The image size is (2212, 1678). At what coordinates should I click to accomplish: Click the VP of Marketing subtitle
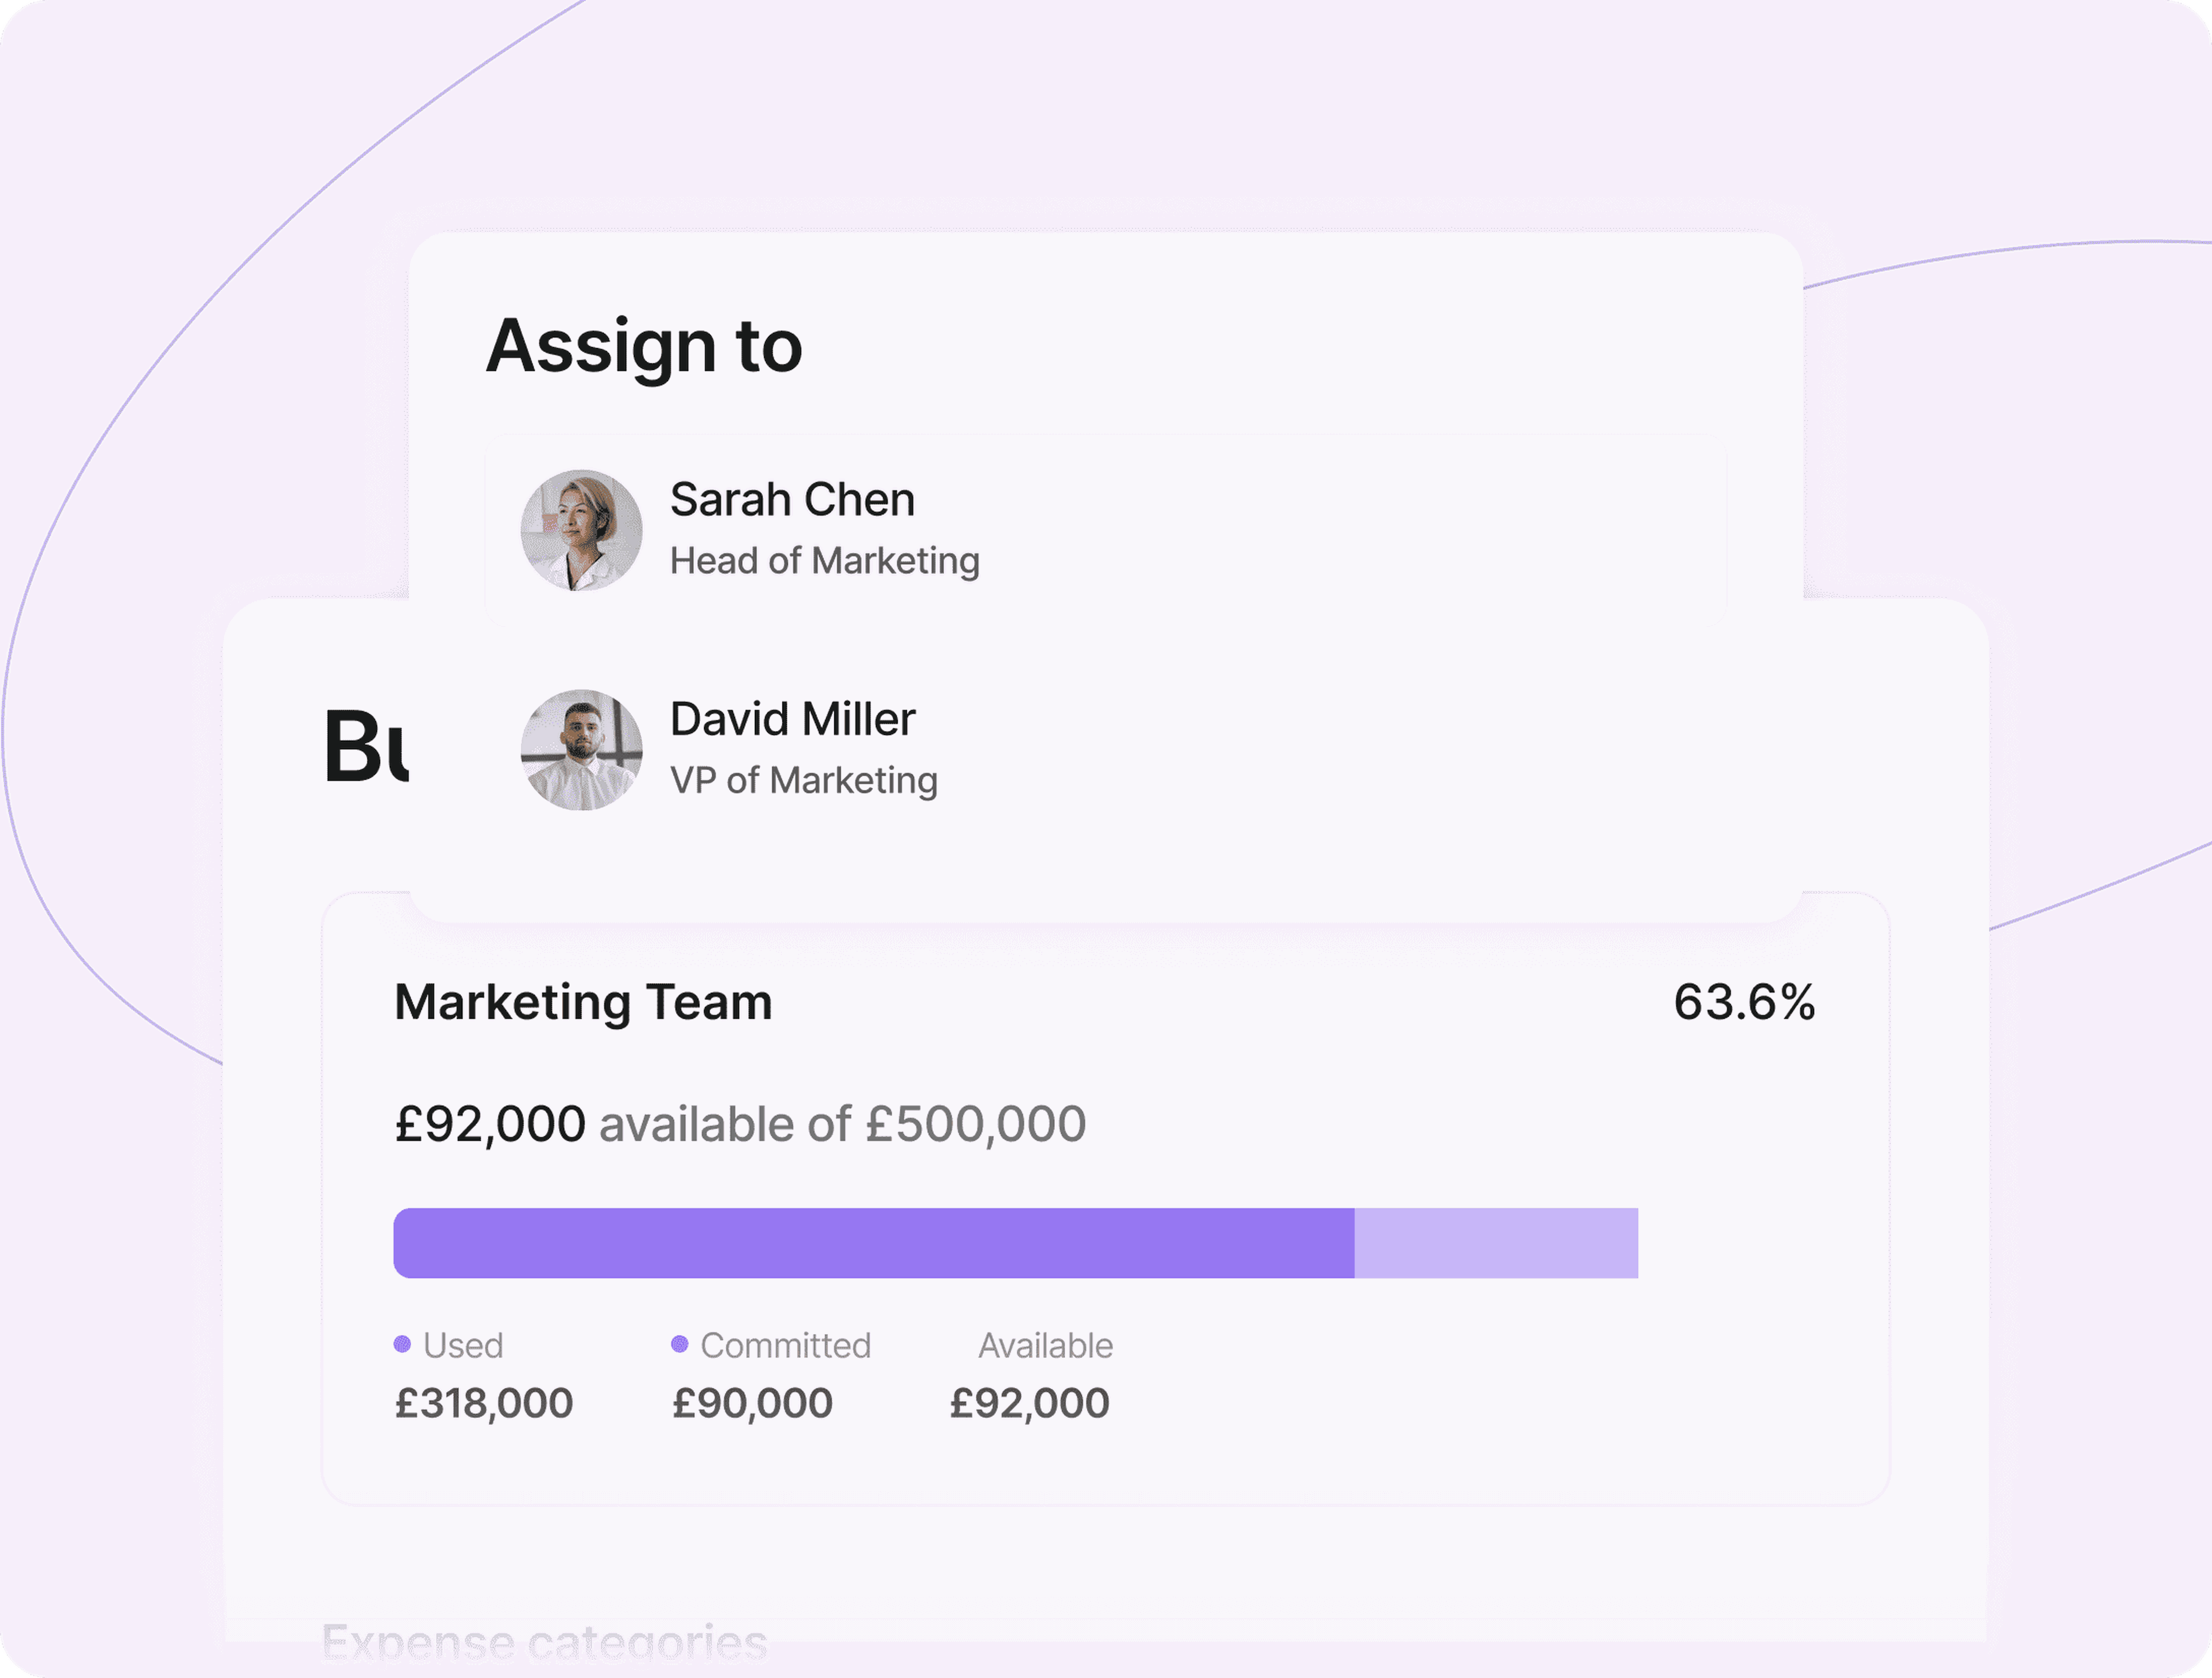tap(804, 780)
